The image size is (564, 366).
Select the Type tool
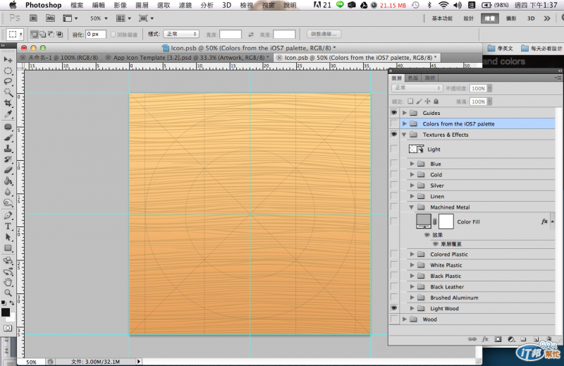tap(8, 226)
